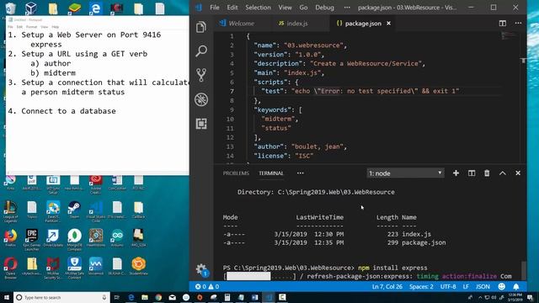Viewport: 539px width, 303px height.
Task: Open the Source Control view
Action: point(201,75)
